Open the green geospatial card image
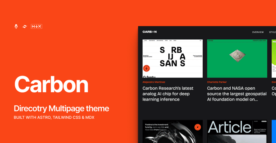 click(237, 59)
